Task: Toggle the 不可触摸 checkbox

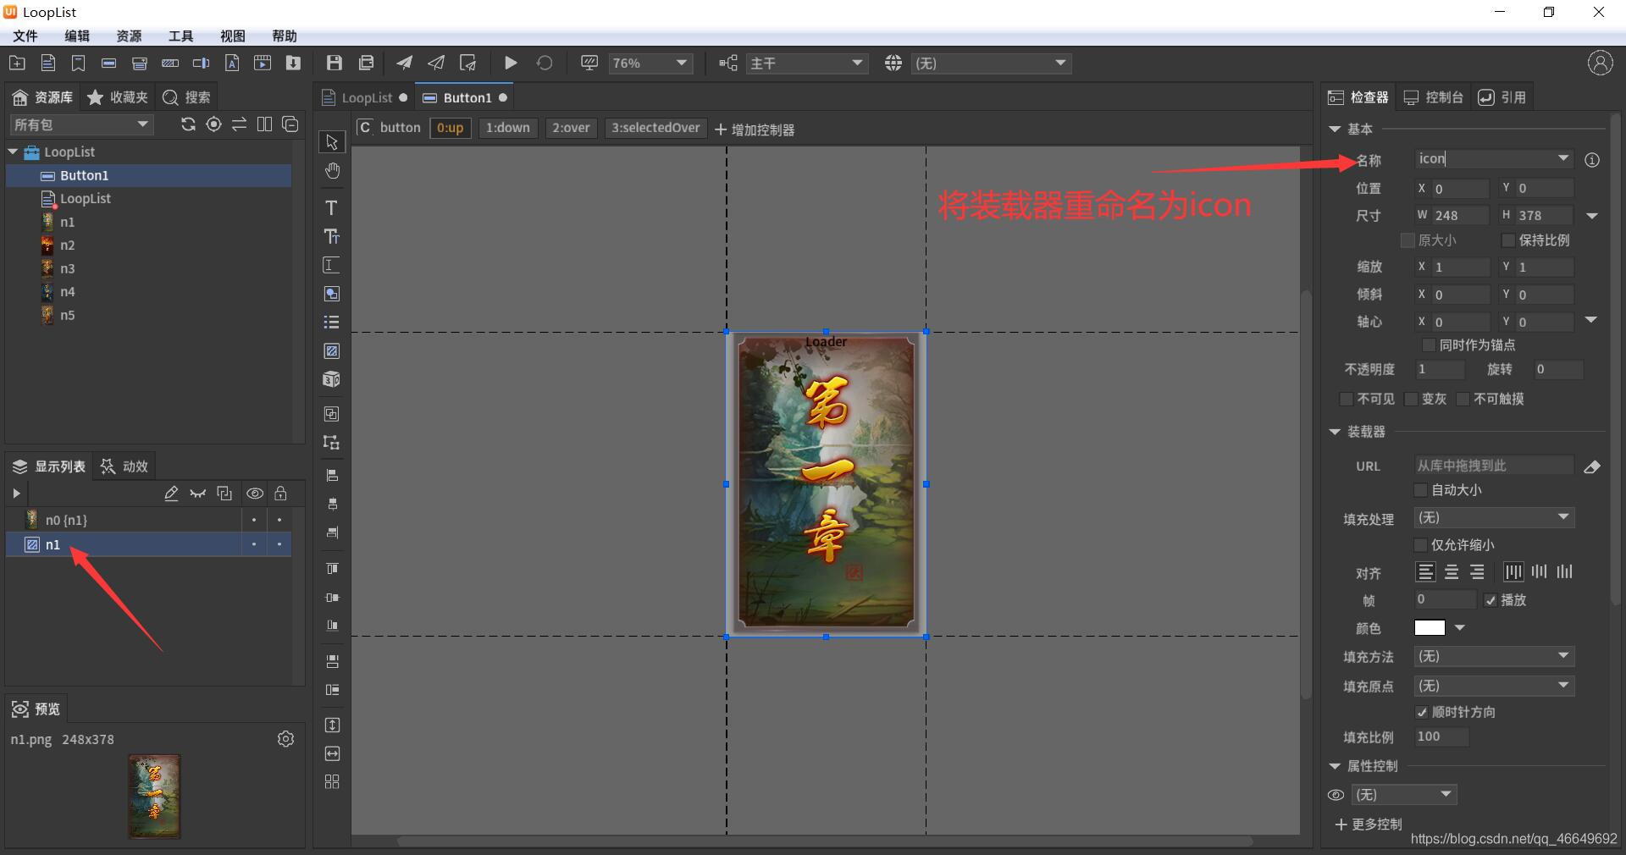Action: click(x=1463, y=399)
